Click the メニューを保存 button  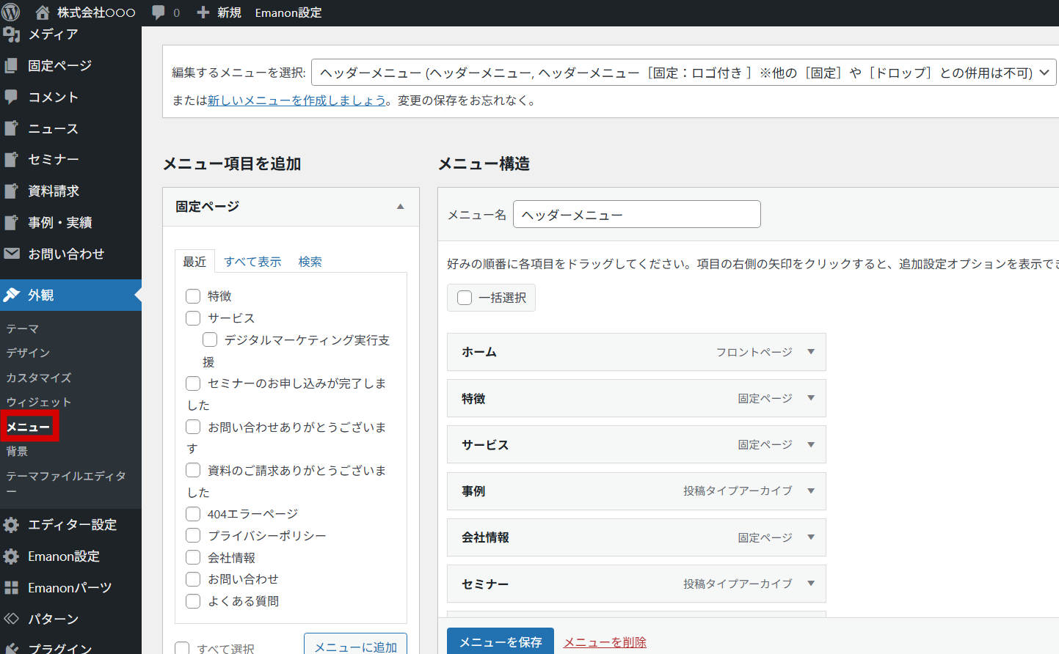(x=501, y=642)
